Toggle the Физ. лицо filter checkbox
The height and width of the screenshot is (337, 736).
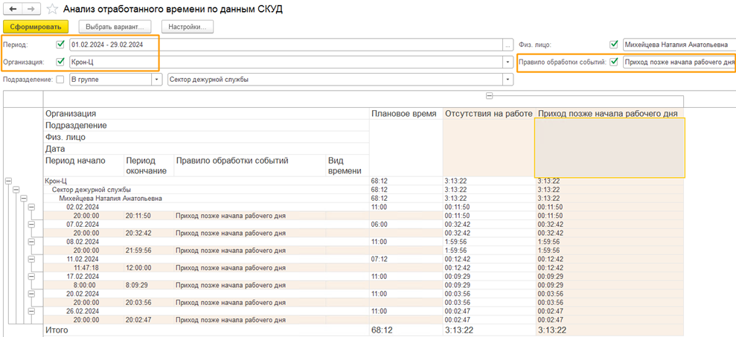(x=614, y=45)
